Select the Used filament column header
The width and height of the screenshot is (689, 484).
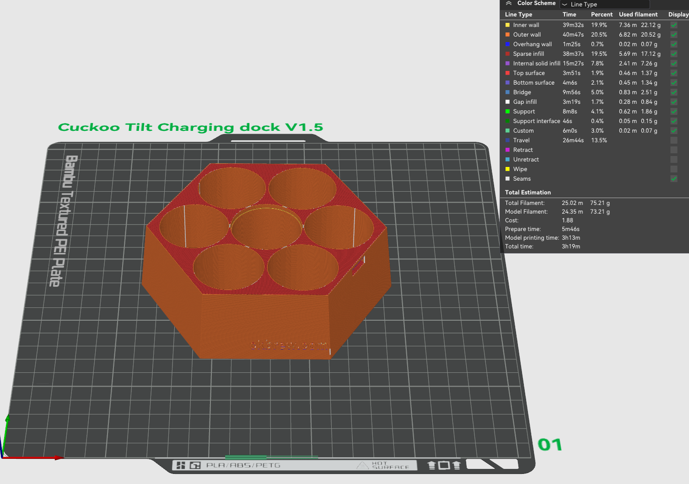(x=638, y=15)
